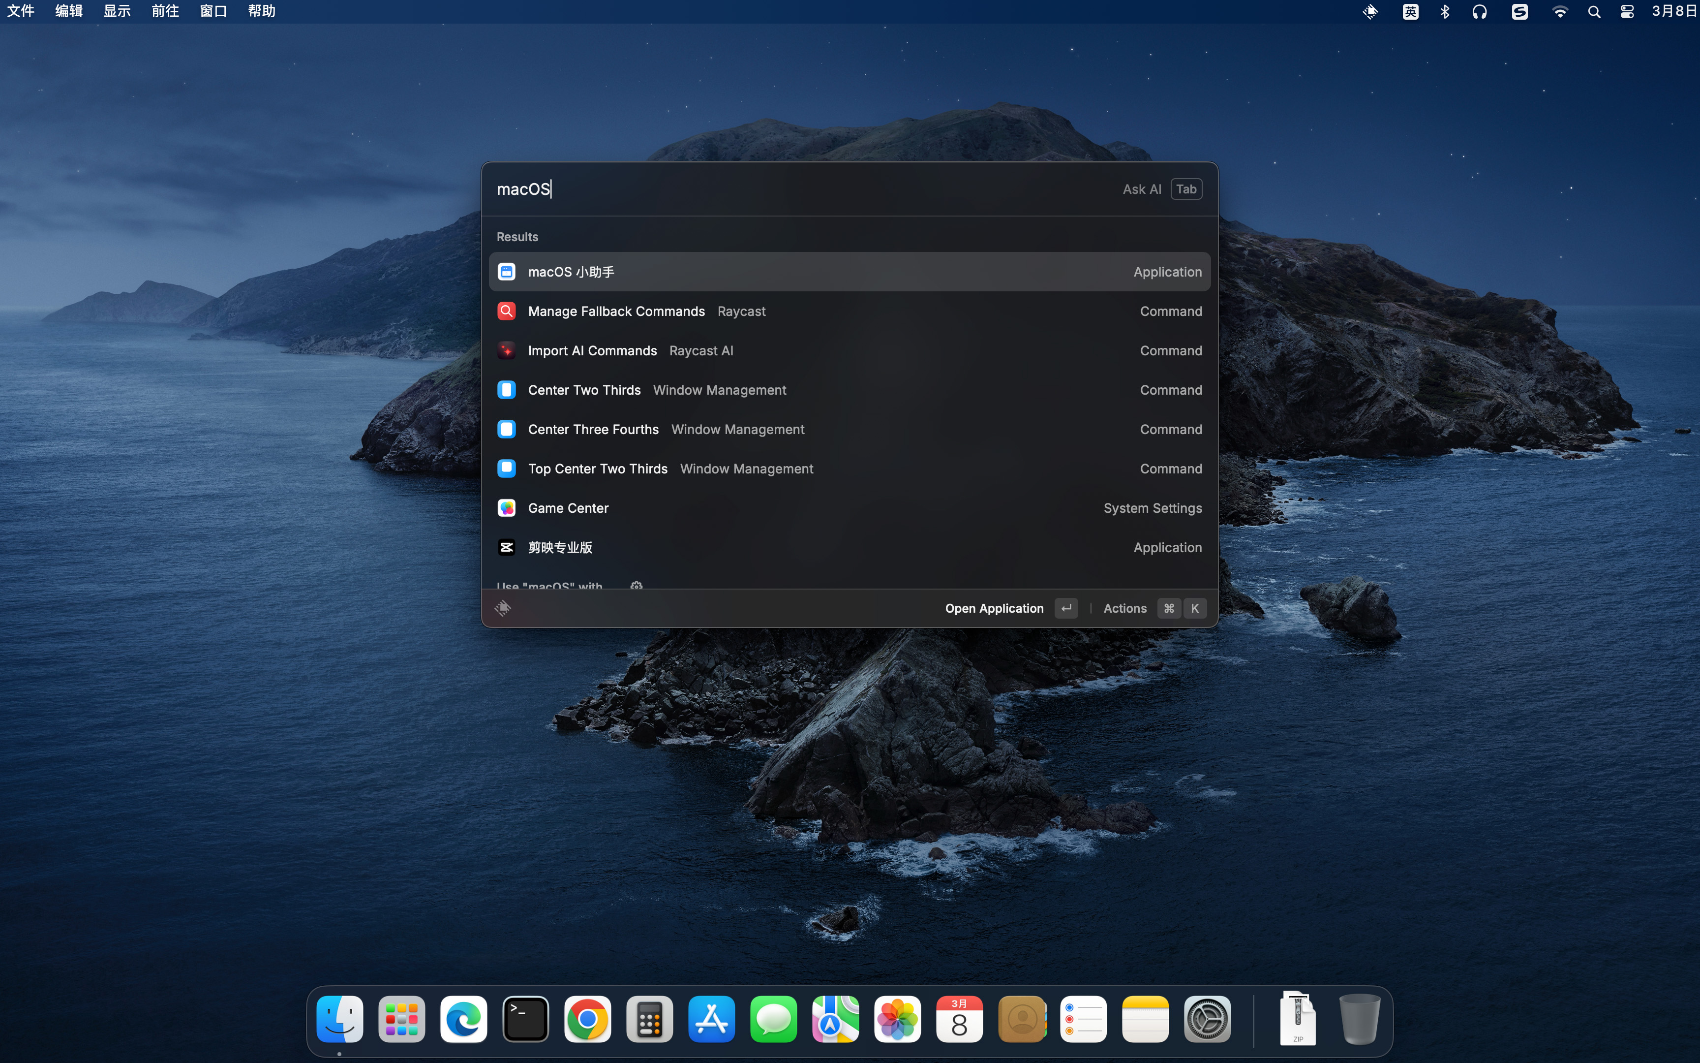The image size is (1700, 1063).
Task: Open the 编辑 menu
Action: point(69,11)
